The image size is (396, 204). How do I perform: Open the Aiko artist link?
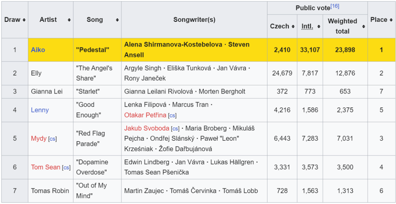(x=38, y=50)
